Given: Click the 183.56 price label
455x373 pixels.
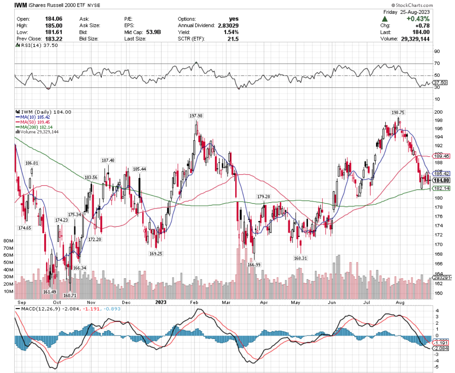Looking at the screenshot, I should pos(91,178).
